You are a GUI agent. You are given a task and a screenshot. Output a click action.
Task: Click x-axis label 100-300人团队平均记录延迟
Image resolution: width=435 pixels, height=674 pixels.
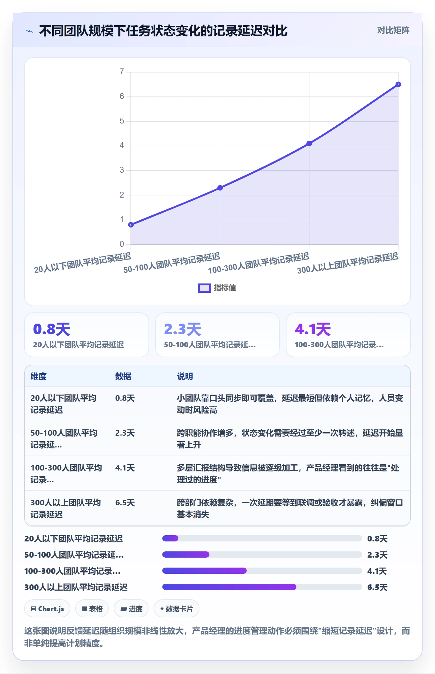259,263
